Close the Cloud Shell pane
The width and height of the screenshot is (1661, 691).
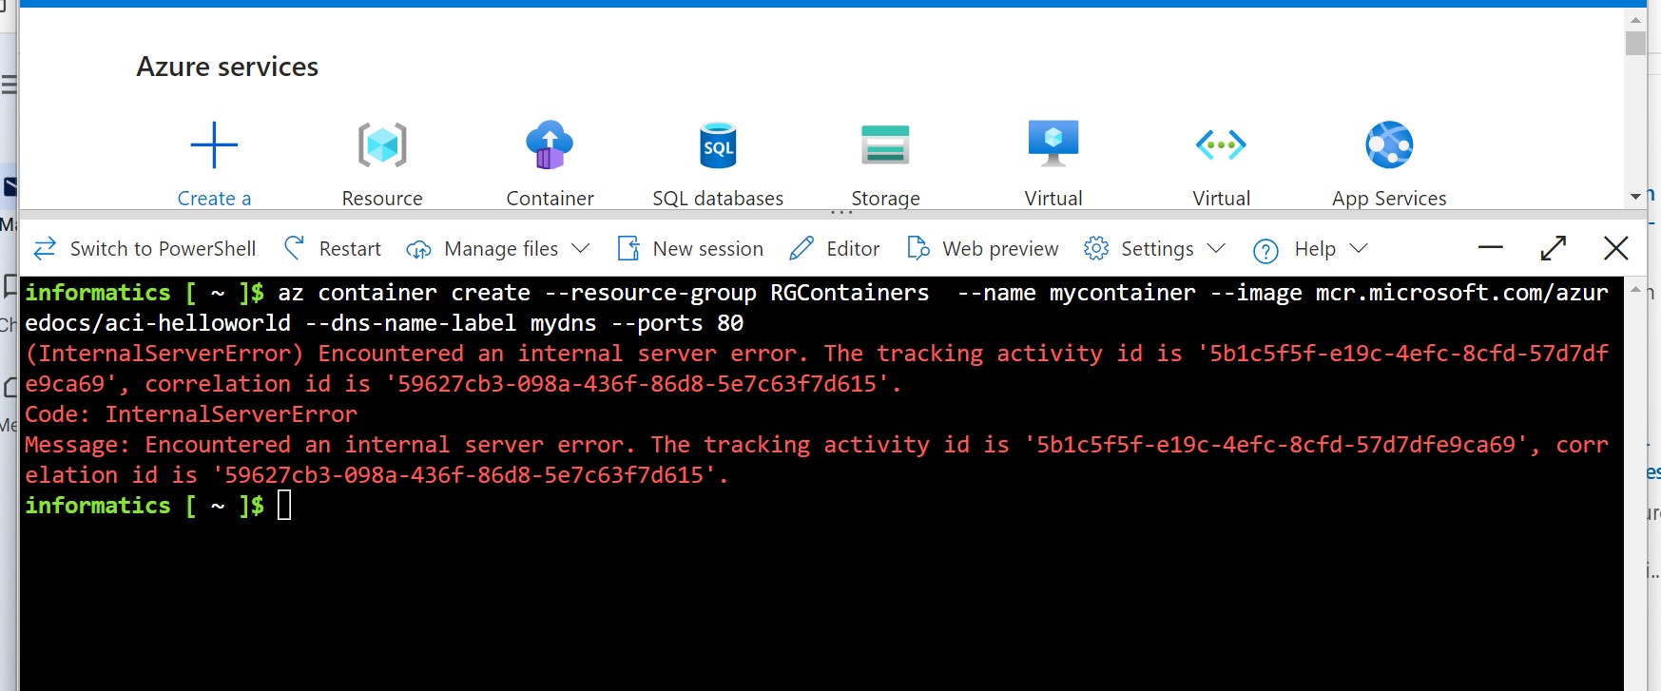click(1615, 248)
